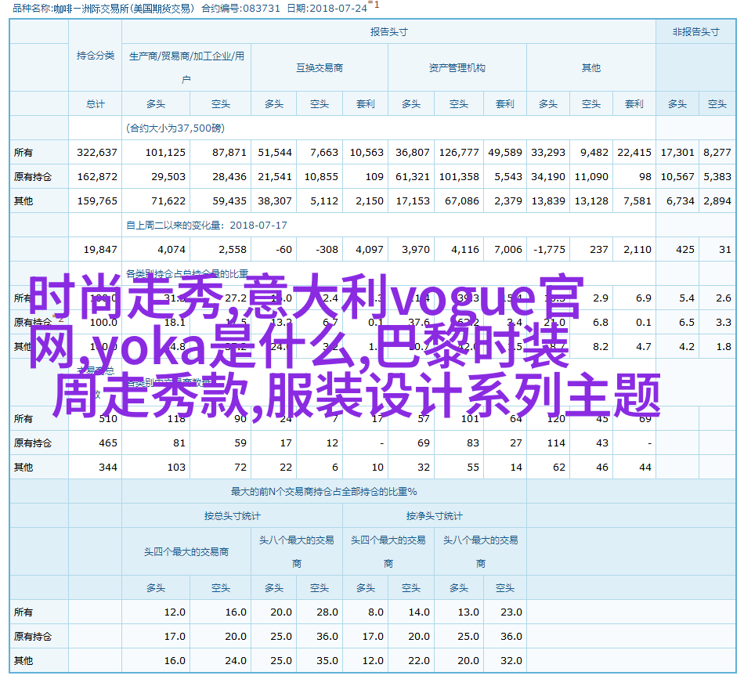Click the trader count 103

tap(176, 467)
